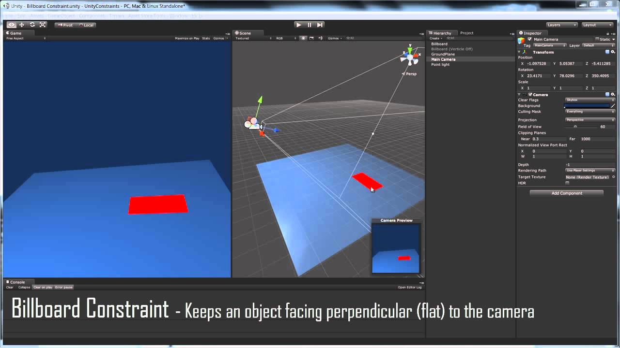The width and height of the screenshot is (620, 348).
Task: Open the Layer dropdown (Default)
Action: [x=598, y=45]
